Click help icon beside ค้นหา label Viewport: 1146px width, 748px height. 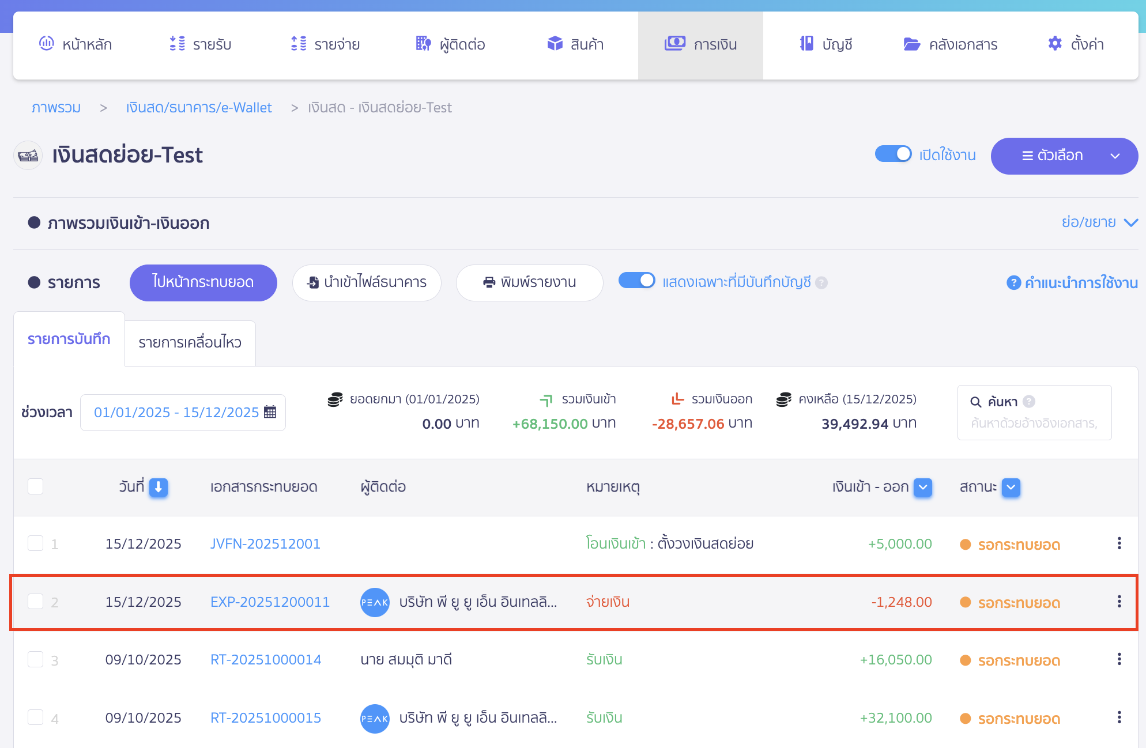(1029, 402)
